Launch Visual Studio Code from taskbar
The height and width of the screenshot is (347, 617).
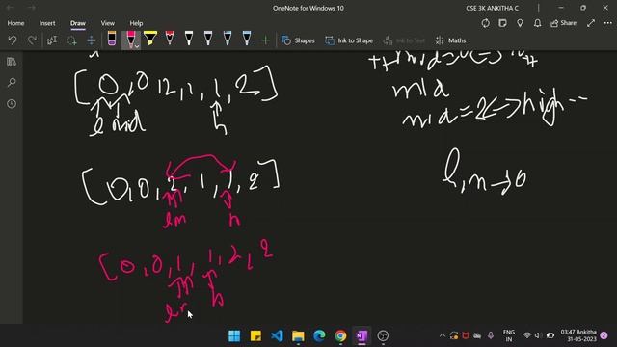point(277,335)
